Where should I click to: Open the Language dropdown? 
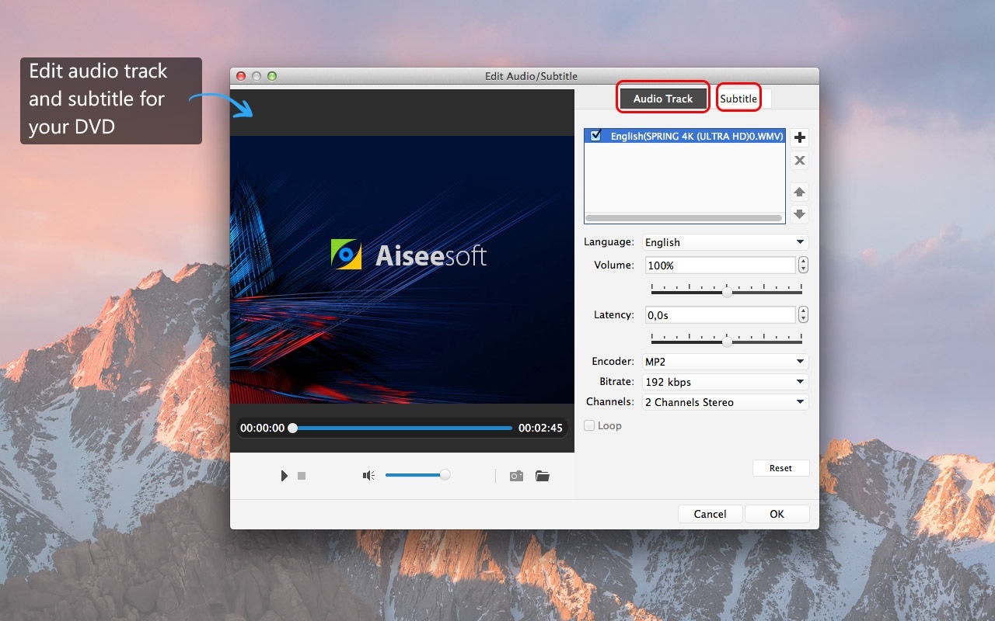click(x=725, y=242)
